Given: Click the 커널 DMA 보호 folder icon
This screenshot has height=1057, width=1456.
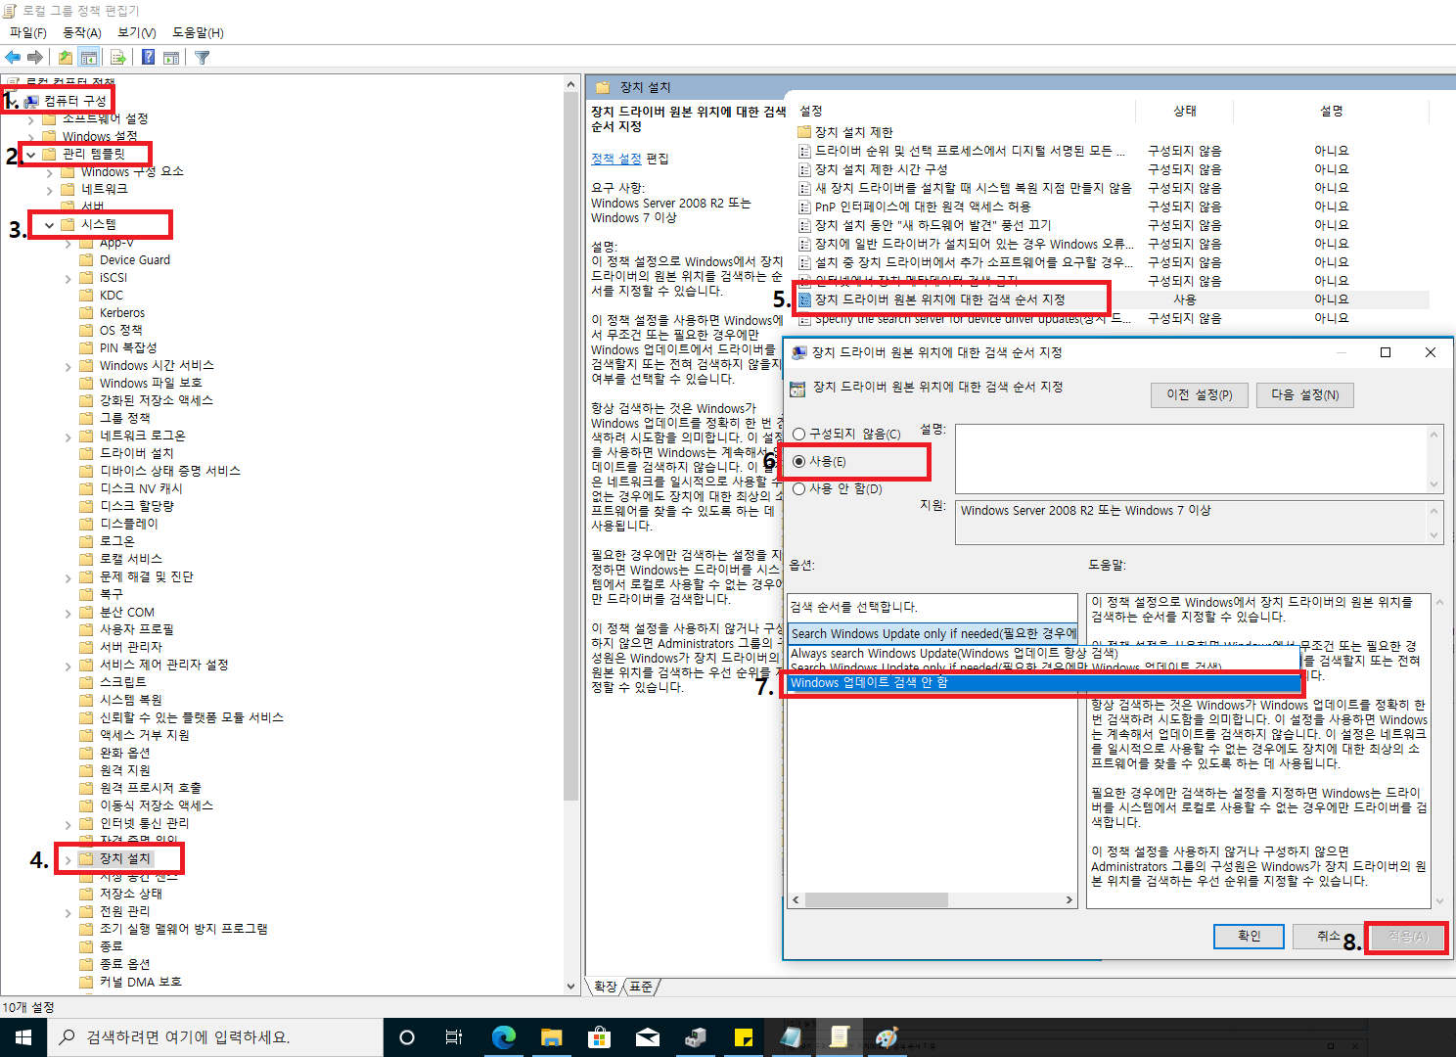Looking at the screenshot, I should click(86, 982).
